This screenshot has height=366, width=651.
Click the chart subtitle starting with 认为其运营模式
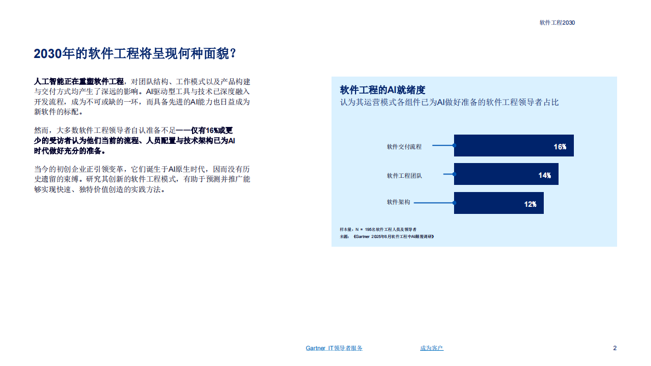click(449, 102)
